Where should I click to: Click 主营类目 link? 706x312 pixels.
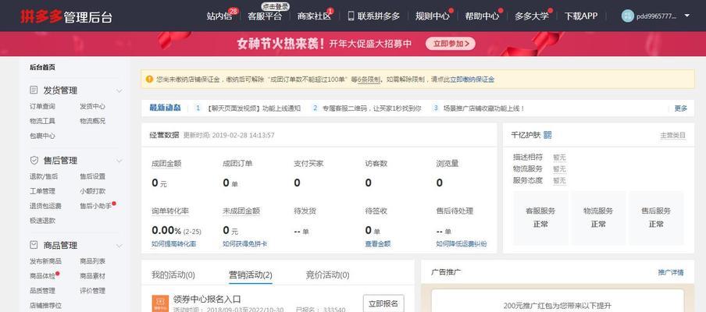(672, 135)
